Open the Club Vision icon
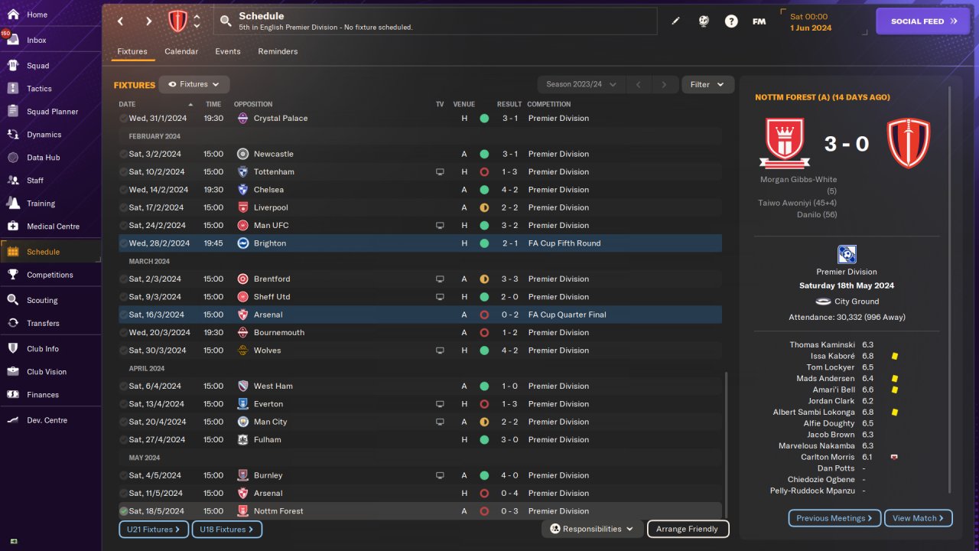The width and height of the screenshot is (979, 551). [x=13, y=372]
